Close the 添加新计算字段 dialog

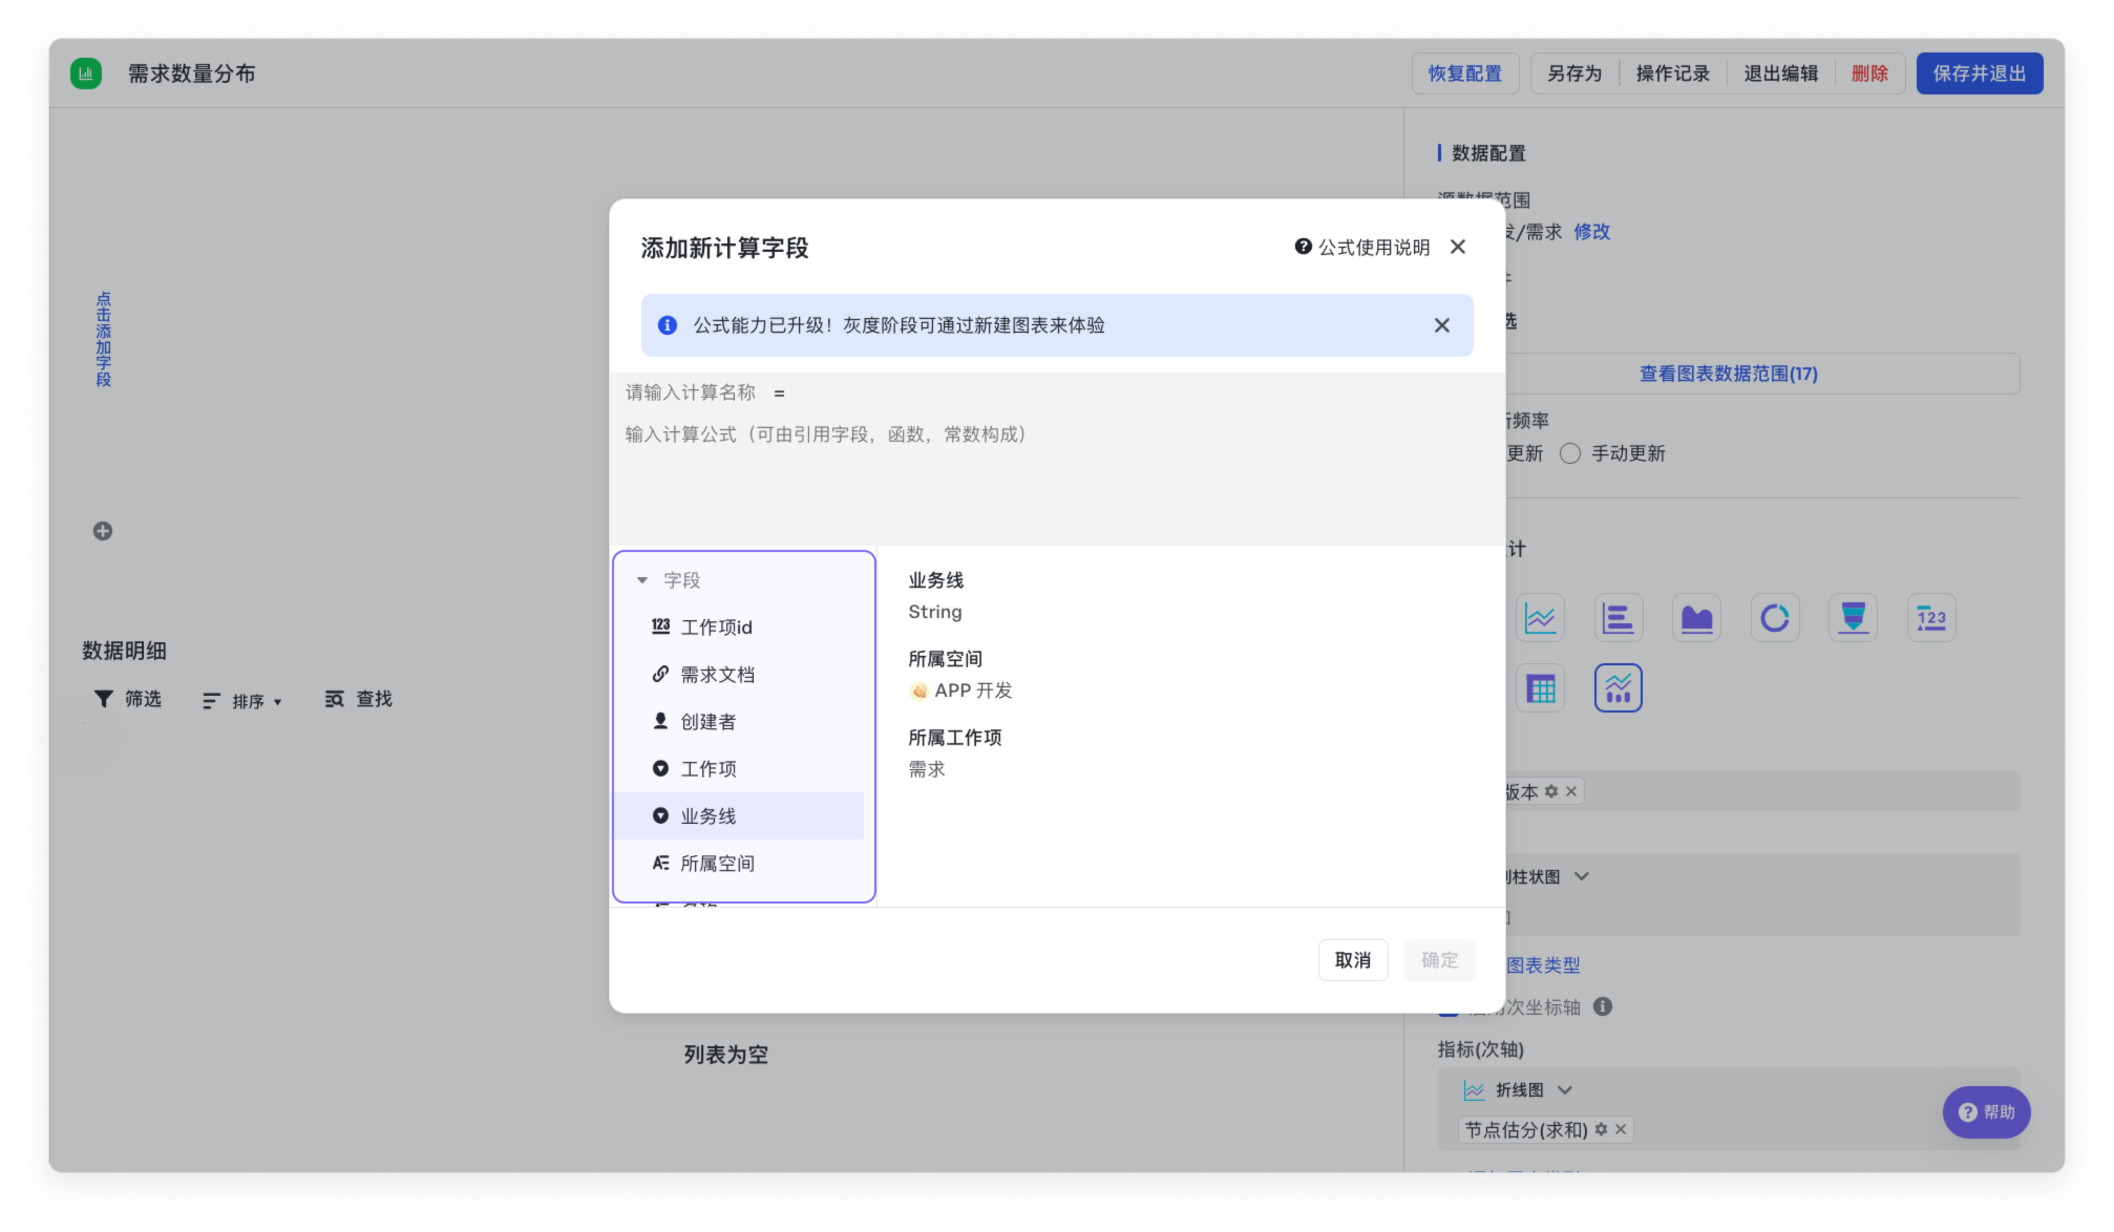1458,248
